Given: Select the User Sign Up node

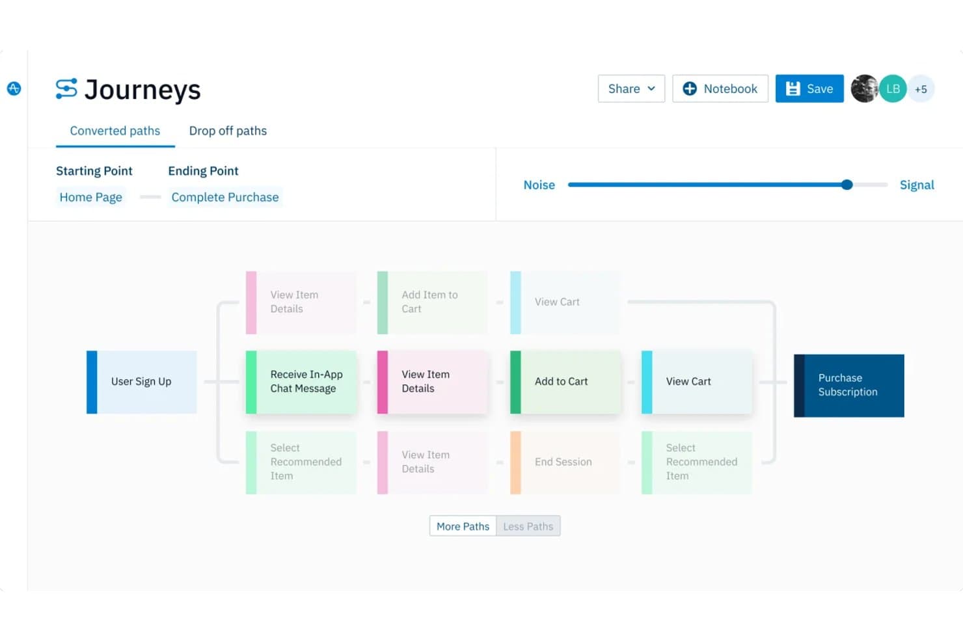Looking at the screenshot, I should 142,382.
